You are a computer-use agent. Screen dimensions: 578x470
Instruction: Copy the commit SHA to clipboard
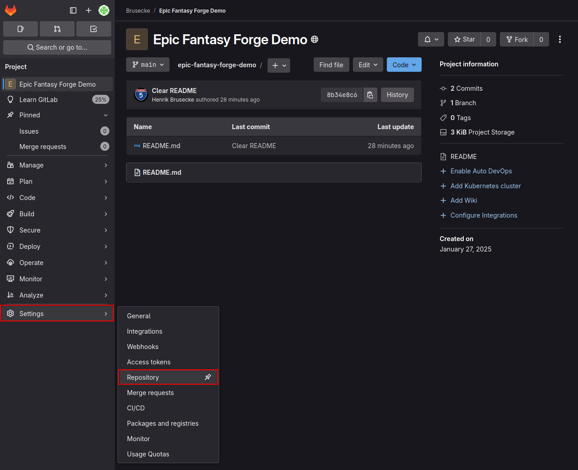coord(370,95)
